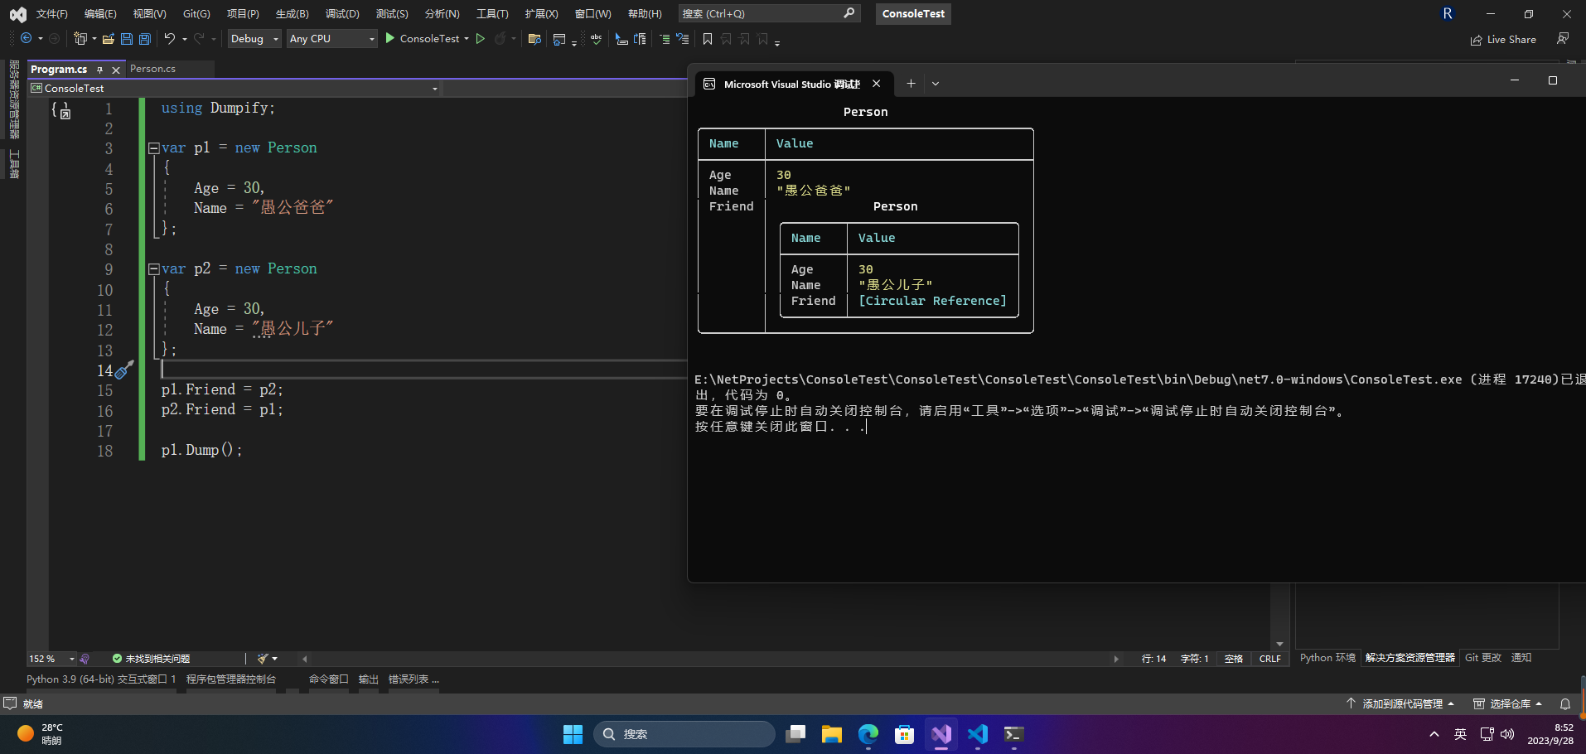
Task: Start ConsoleTest with the green play button
Action: coord(390,39)
